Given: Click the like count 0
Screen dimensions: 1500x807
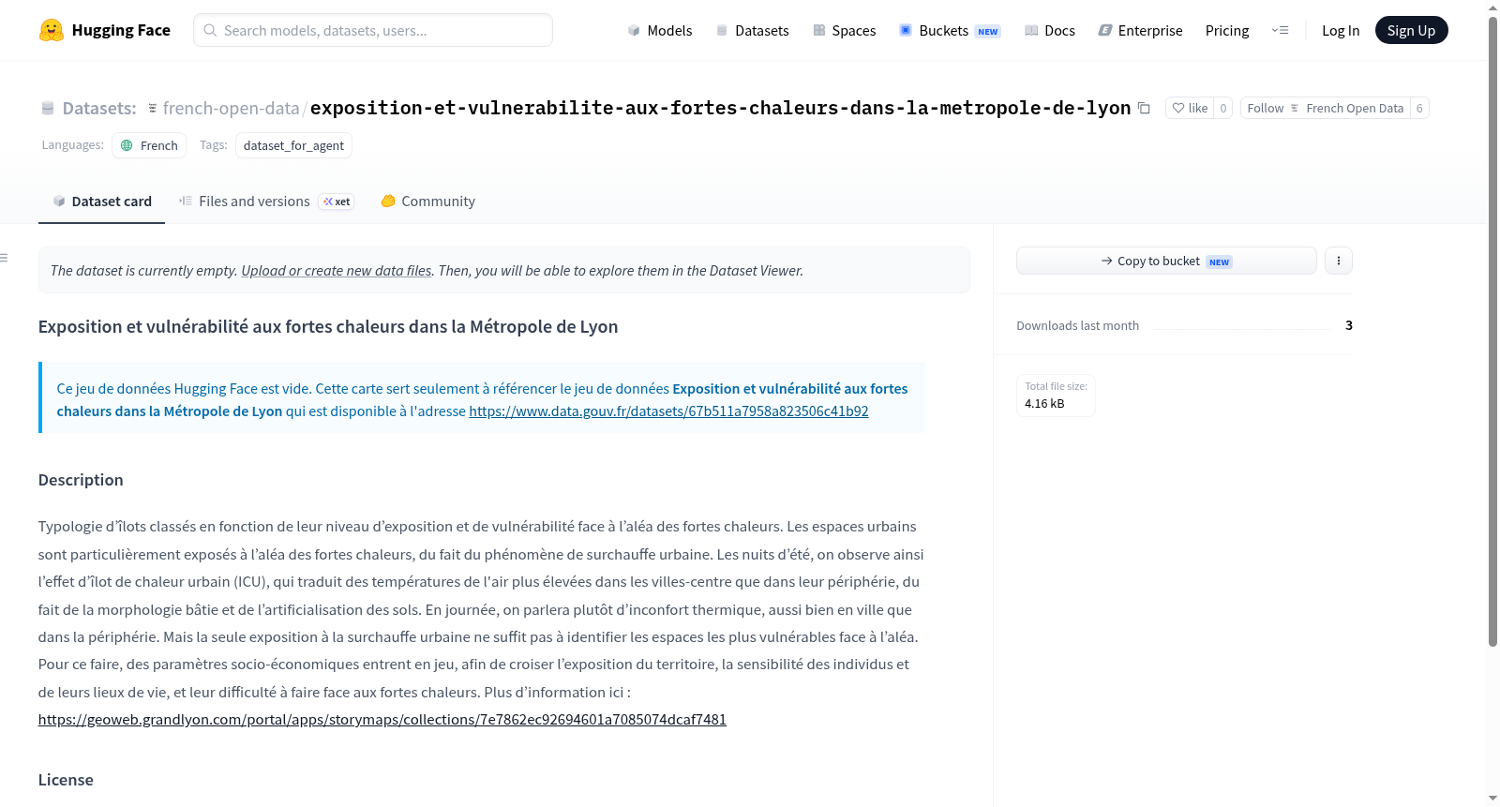Looking at the screenshot, I should (x=1223, y=108).
